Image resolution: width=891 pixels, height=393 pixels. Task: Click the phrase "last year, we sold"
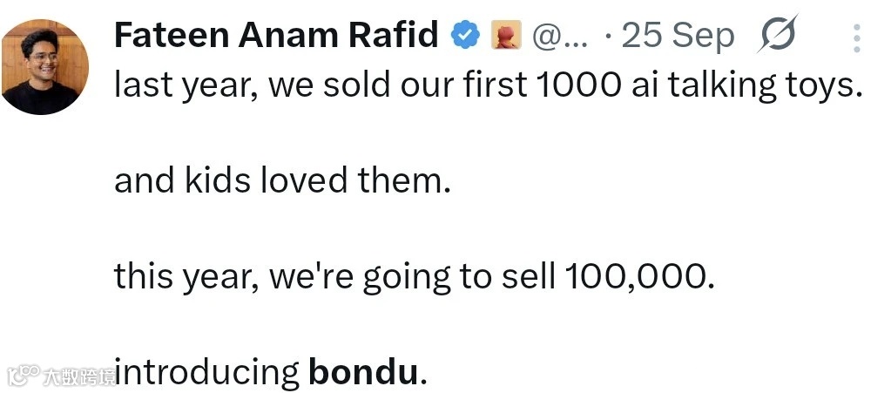click(235, 85)
